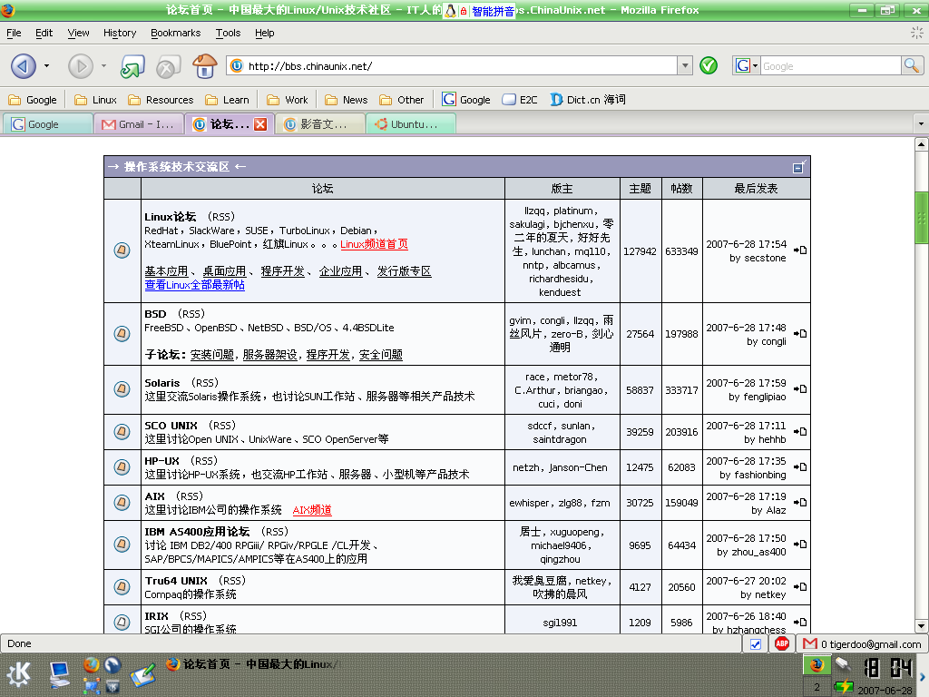Image resolution: width=929 pixels, height=697 pixels.
Task: Click the vertical scrollbar down arrow
Action: (x=921, y=626)
